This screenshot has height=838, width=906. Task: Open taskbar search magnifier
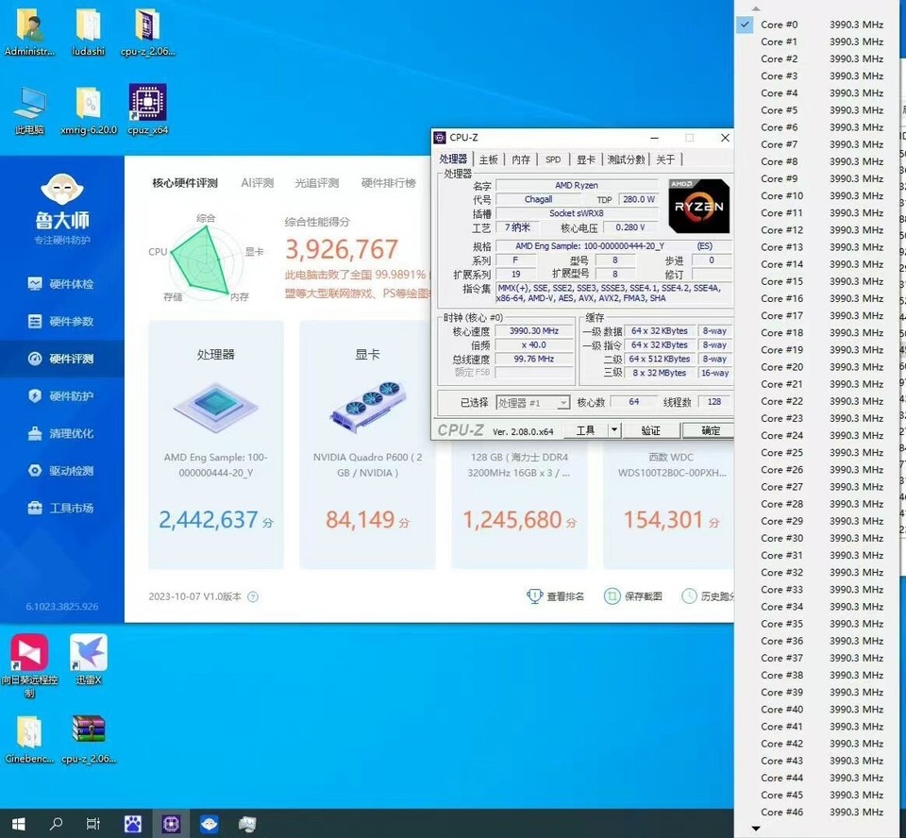coord(56,824)
